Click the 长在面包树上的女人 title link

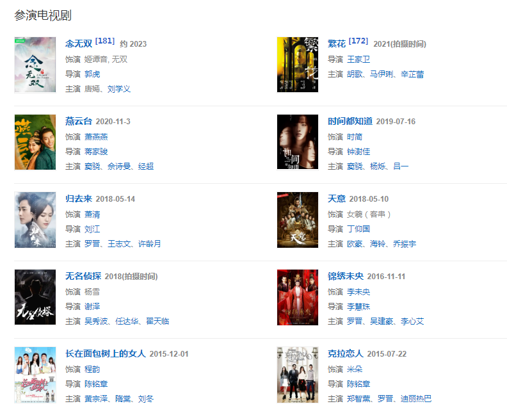coord(106,354)
